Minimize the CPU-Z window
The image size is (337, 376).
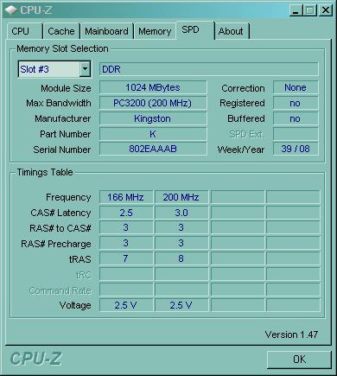tap(296, 10)
